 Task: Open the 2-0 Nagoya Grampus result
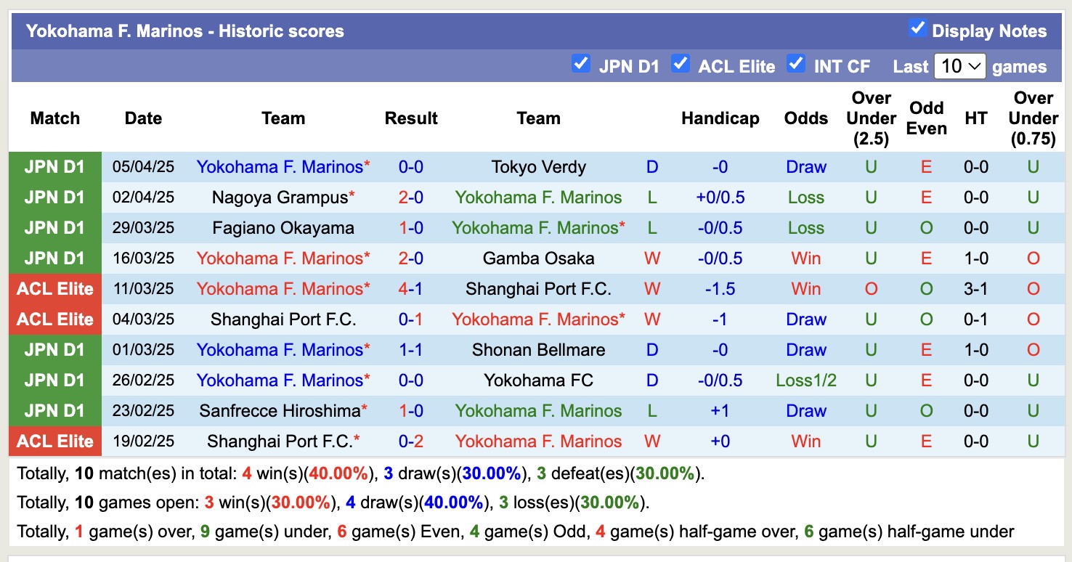click(x=411, y=197)
